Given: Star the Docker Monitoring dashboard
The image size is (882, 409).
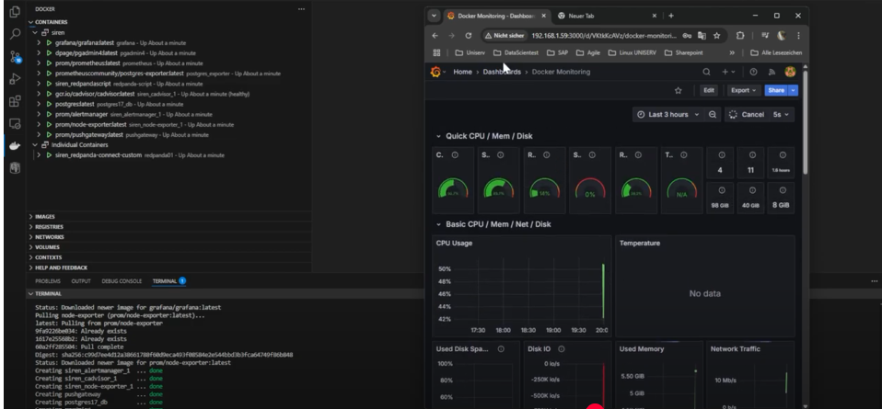Looking at the screenshot, I should coord(679,90).
